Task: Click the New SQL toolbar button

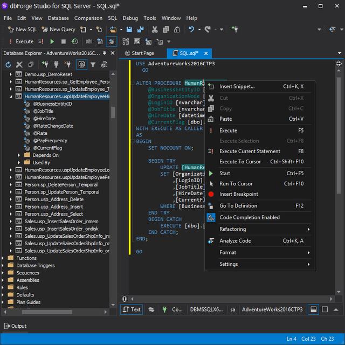Action: click(x=22, y=29)
